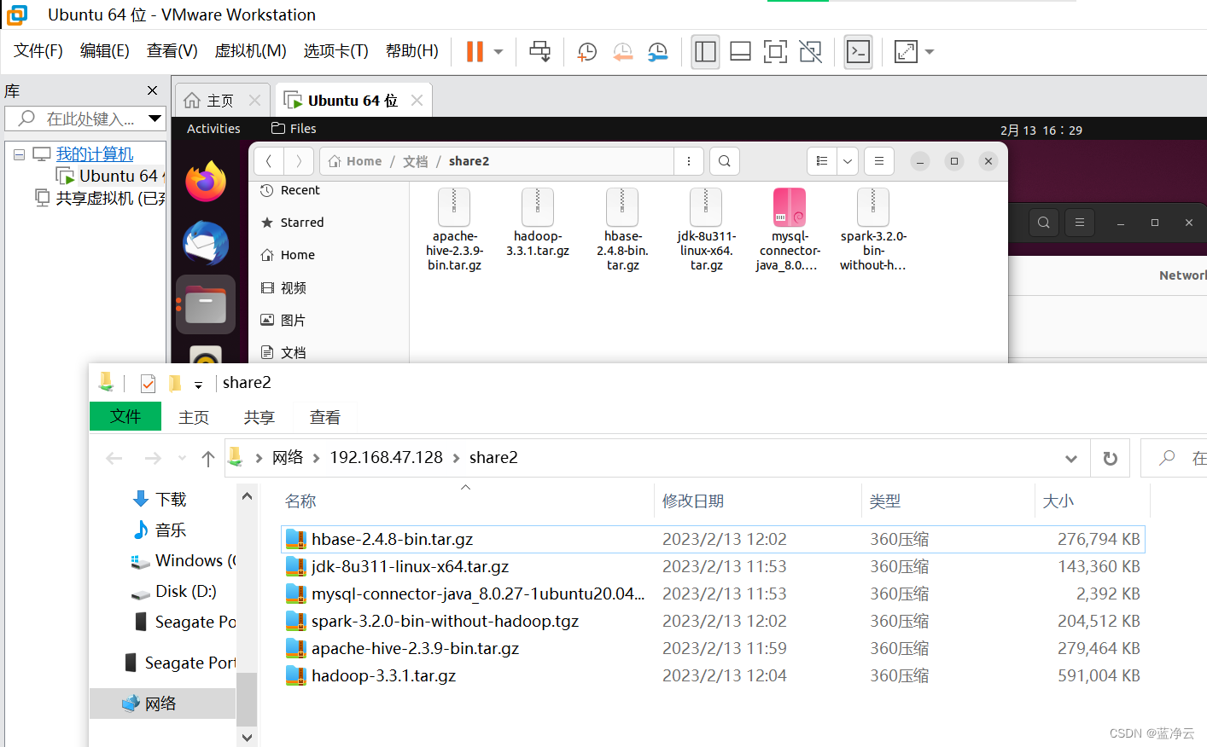Revert the virtual machine to snapshot

pos(622,52)
